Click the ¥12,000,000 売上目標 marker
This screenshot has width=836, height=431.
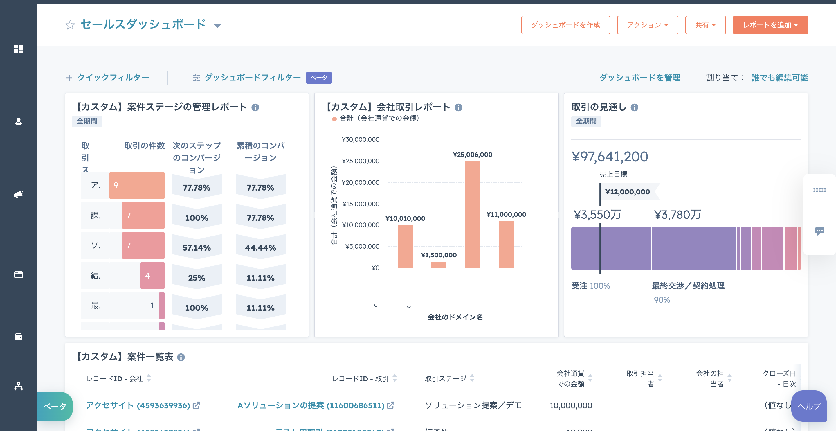coord(627,192)
